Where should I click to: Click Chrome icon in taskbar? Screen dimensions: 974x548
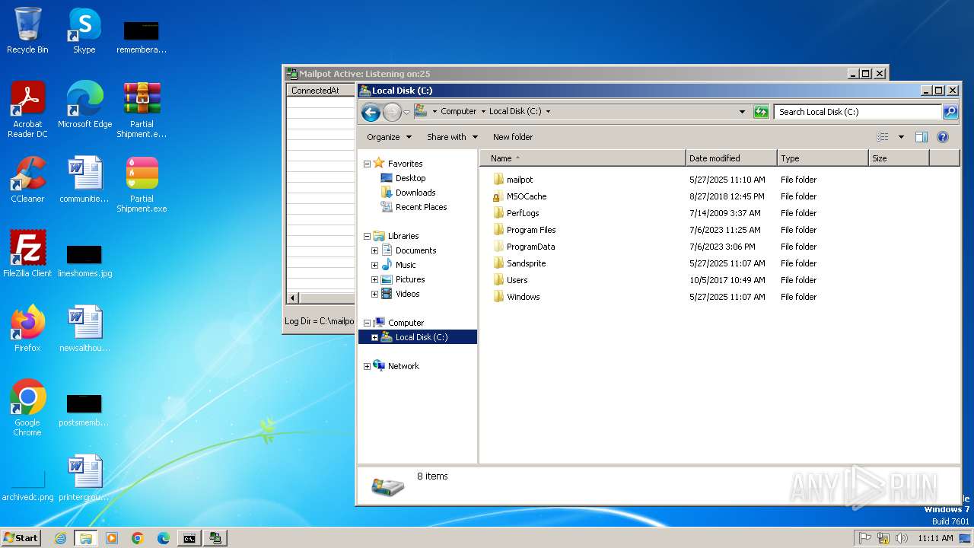point(138,538)
